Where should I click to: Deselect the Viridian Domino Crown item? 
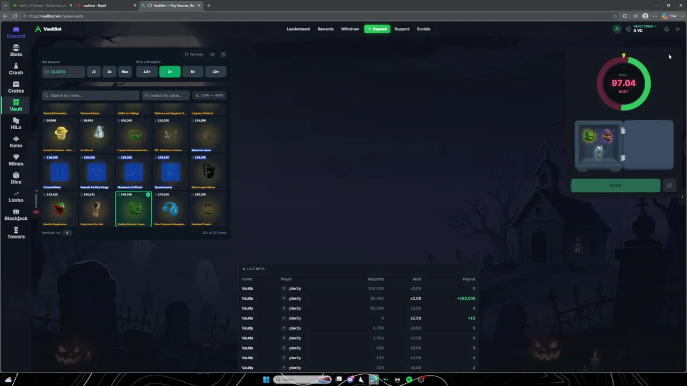(134, 209)
